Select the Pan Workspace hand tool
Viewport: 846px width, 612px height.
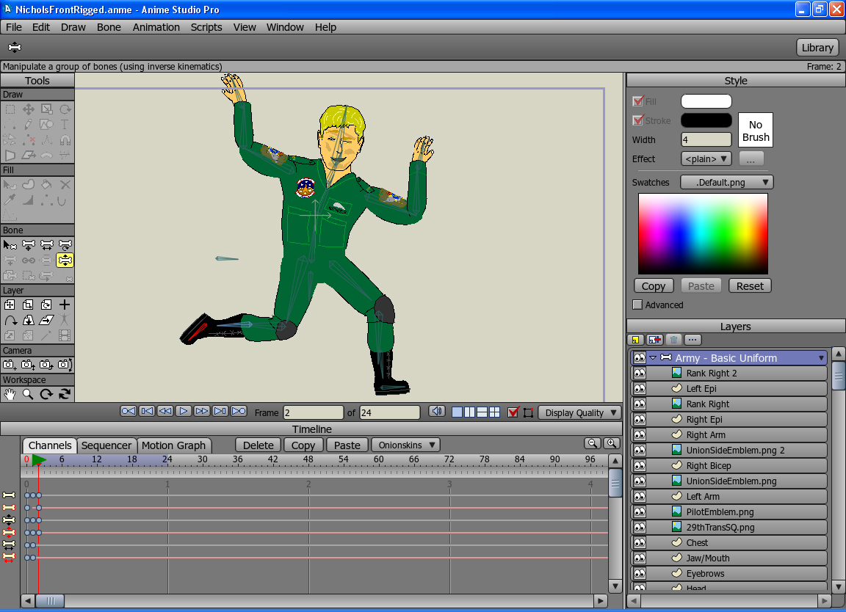(x=10, y=394)
